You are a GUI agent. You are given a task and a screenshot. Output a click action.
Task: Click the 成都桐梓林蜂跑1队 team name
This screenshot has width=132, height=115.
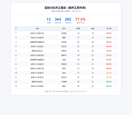(x=37, y=42)
